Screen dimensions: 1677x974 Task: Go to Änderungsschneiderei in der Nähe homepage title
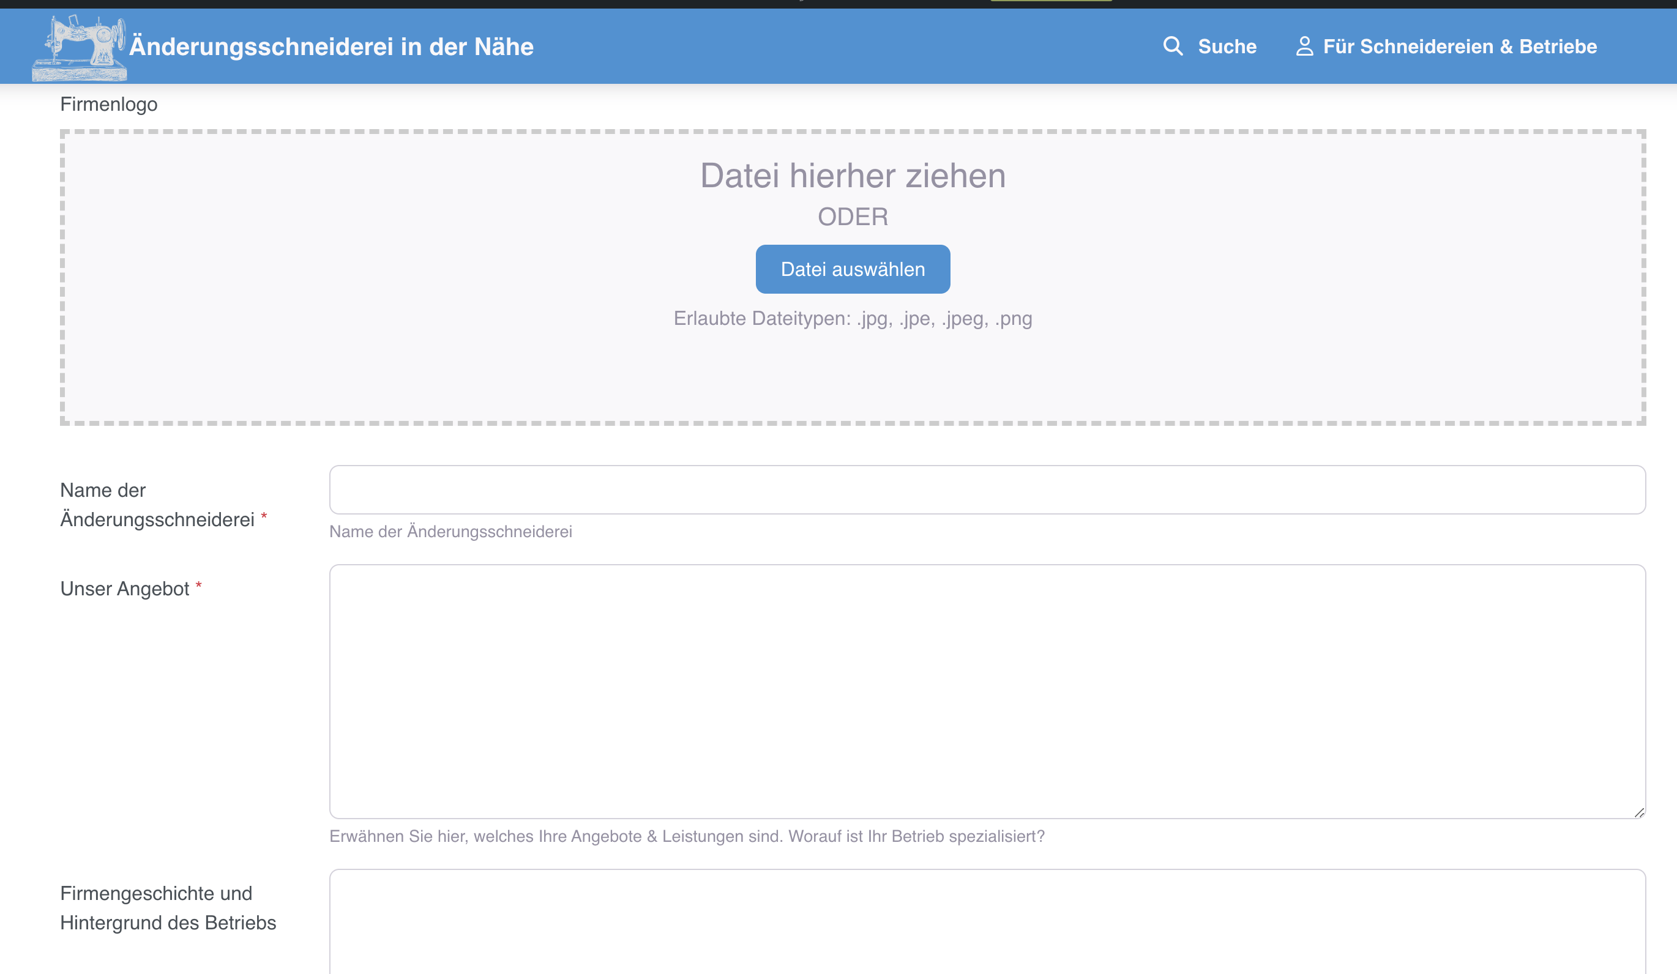(x=331, y=46)
